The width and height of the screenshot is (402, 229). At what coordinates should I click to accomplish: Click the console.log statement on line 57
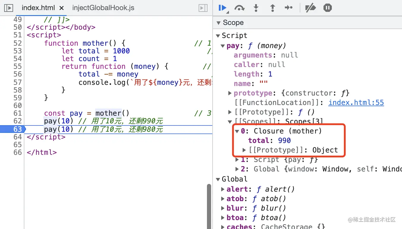(x=145, y=82)
